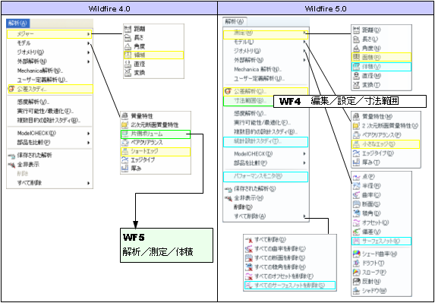Image resolution: width=435 pixels, height=303 pixels.
Task: Click the 公差スタディ icon in the Wildfire 4.0 menu
Action: coord(11,89)
